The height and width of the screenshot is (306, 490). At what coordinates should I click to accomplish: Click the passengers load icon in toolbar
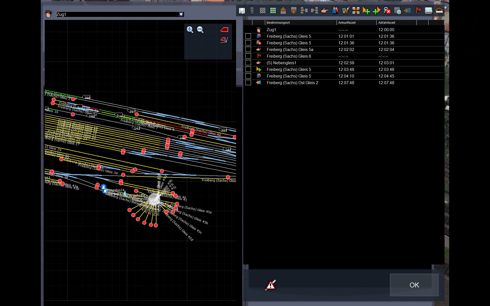(x=335, y=10)
